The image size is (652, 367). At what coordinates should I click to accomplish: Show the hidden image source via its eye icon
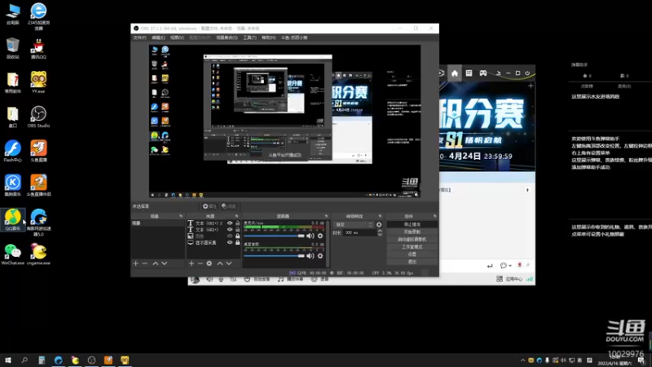point(230,236)
